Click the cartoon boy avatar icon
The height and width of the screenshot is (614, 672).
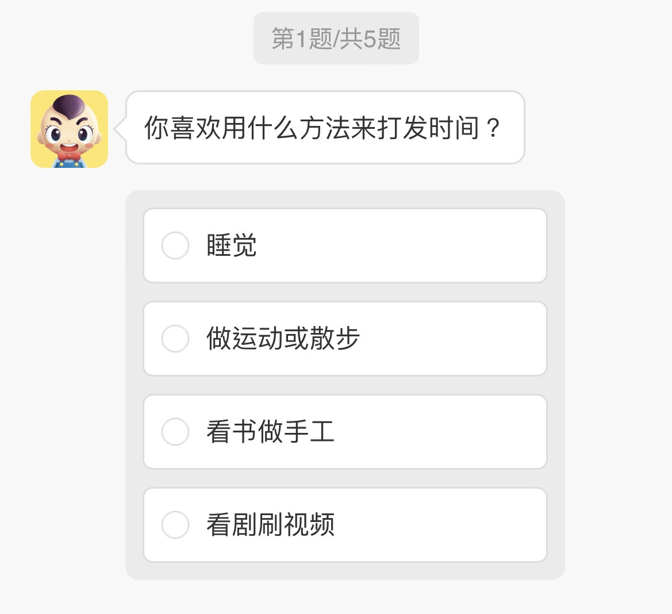pyautogui.click(x=69, y=129)
